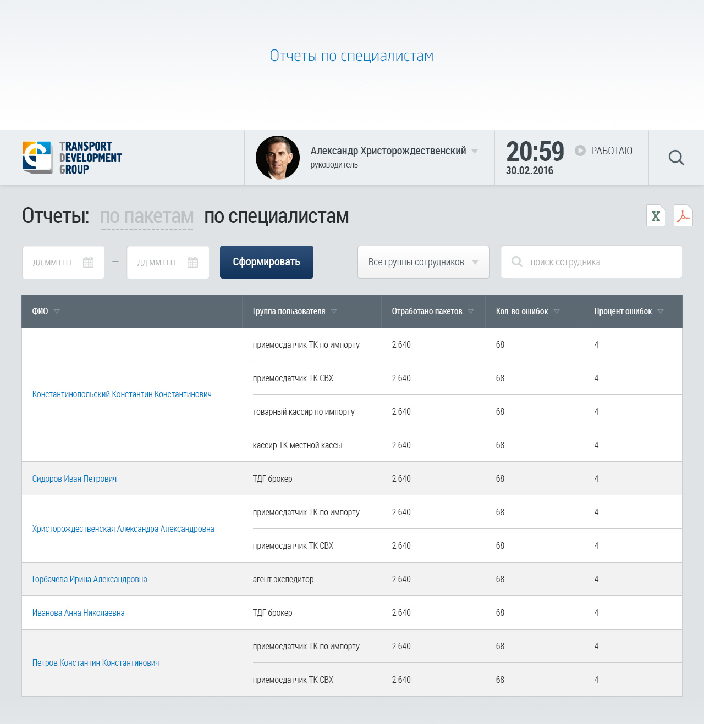Sort by Отработано пакетов column
This screenshot has width=704, height=724.
[x=471, y=311]
